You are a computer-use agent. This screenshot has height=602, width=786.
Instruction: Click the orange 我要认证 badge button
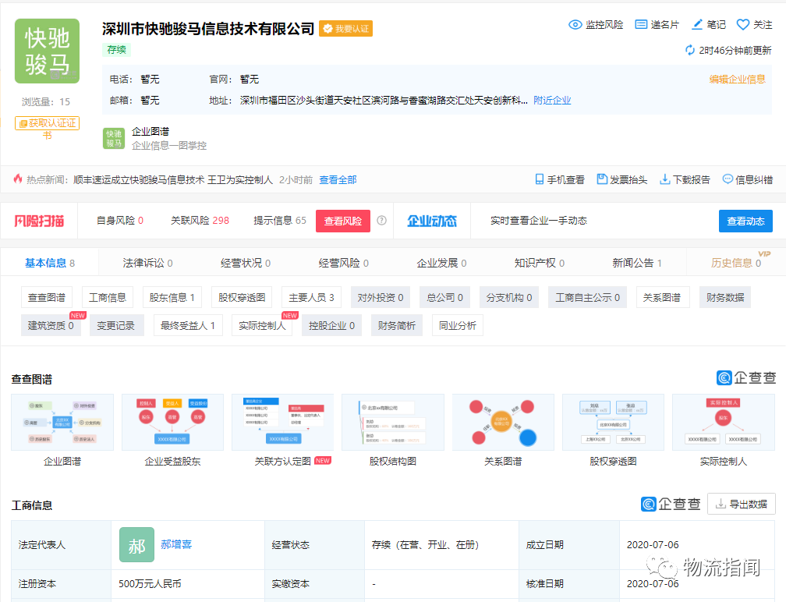tap(346, 29)
